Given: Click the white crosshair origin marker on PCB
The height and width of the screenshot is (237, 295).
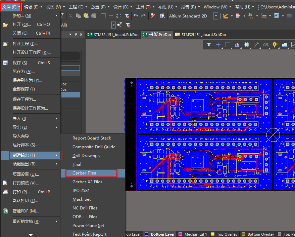Looking at the screenshot, I should (x=273, y=135).
